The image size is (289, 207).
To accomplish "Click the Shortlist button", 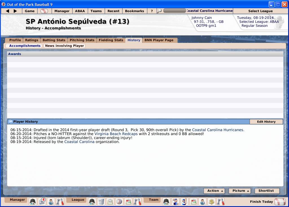I will 267,191.
